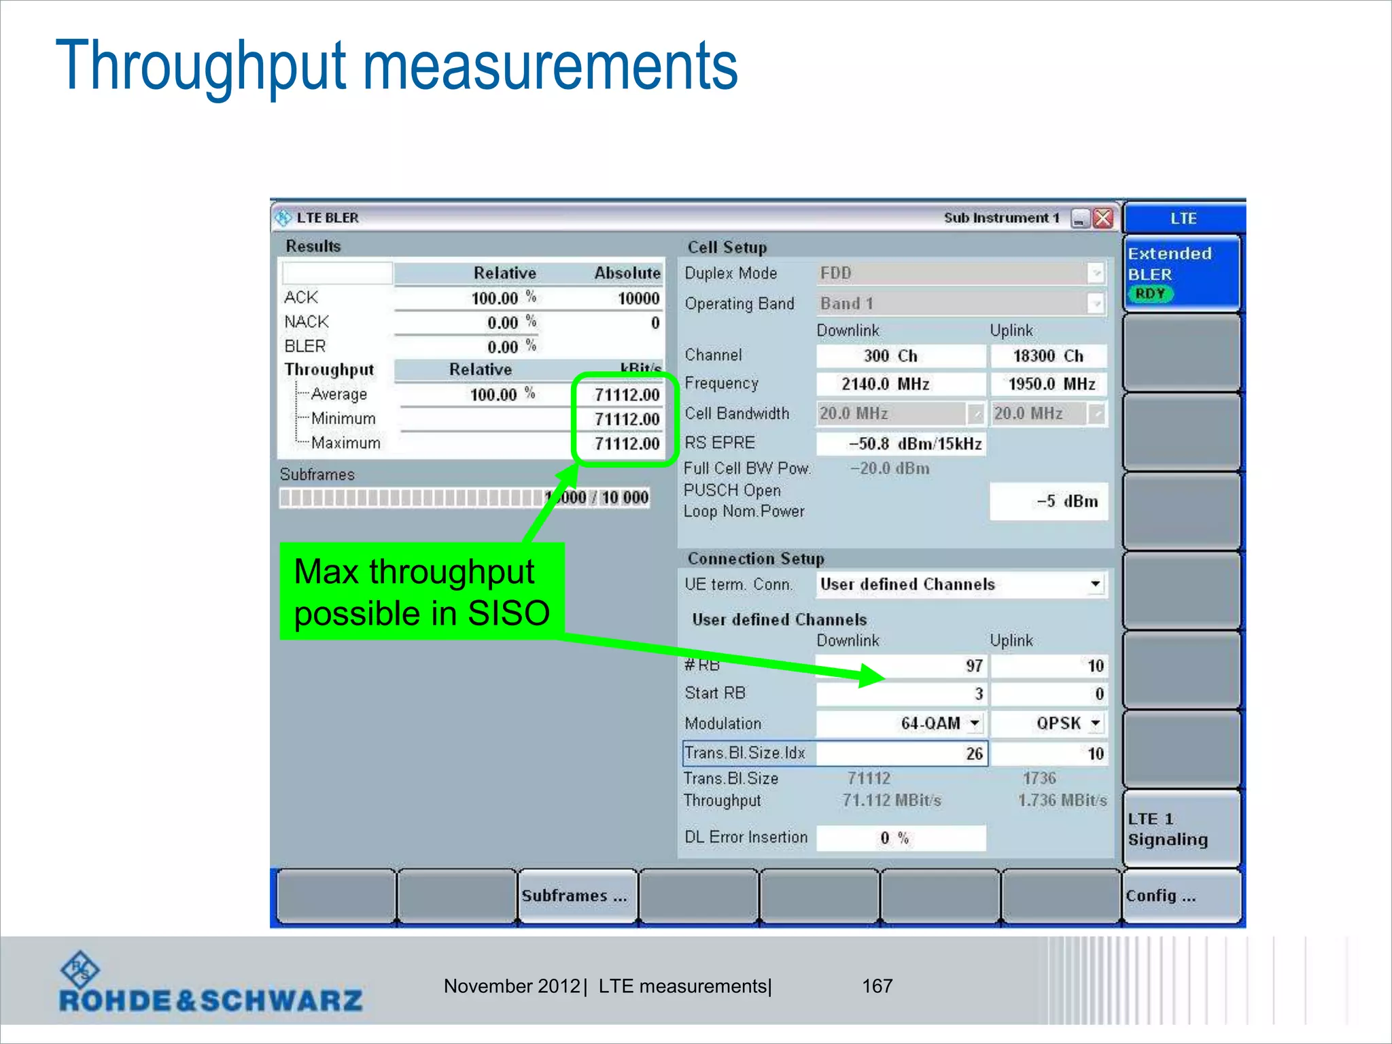Viewport: 1392px width, 1044px height.
Task: Click the Uplink # RB field
Action: point(1048,666)
